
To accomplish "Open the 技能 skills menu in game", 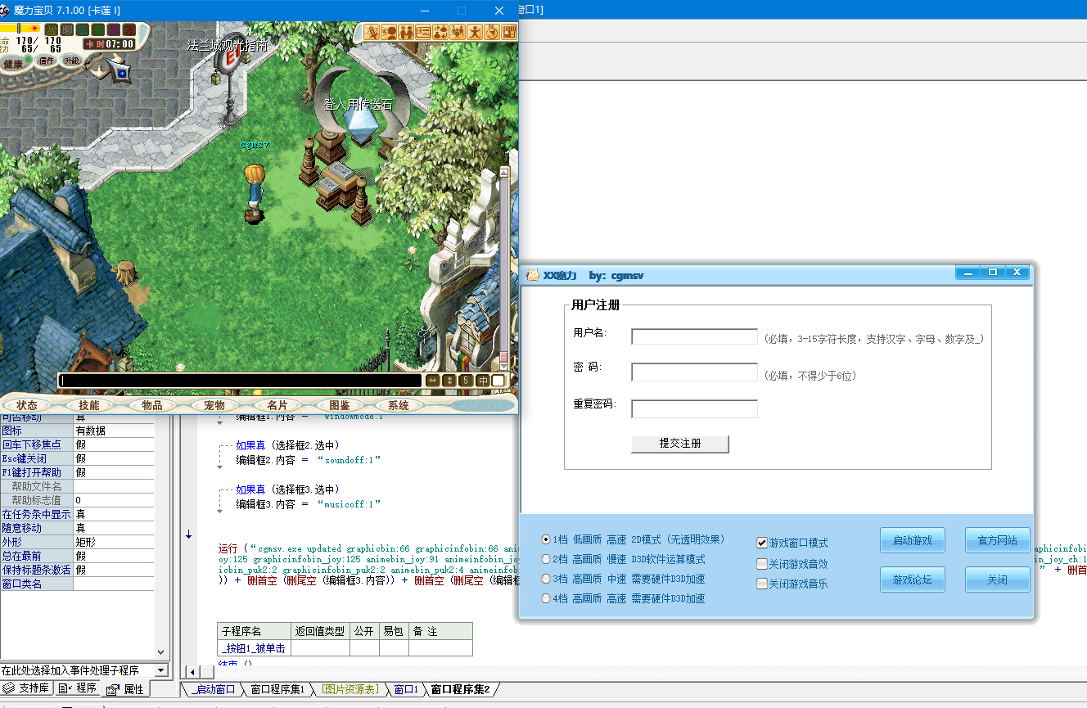I will tap(89, 405).
